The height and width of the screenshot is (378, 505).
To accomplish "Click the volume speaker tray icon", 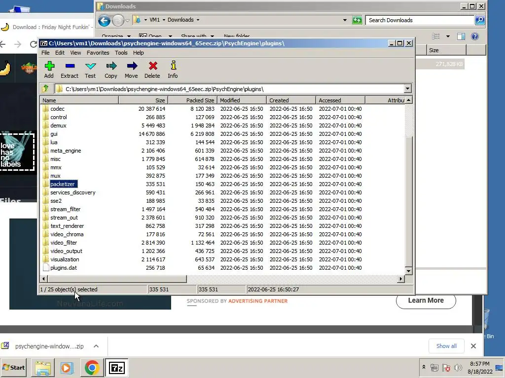I will 458,367.
